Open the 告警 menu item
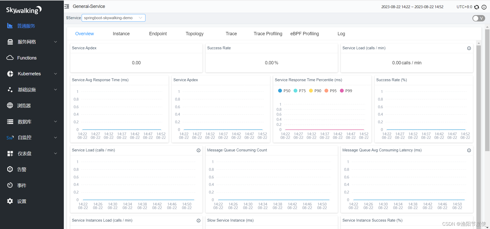The width and height of the screenshot is (490, 229). pos(22,170)
